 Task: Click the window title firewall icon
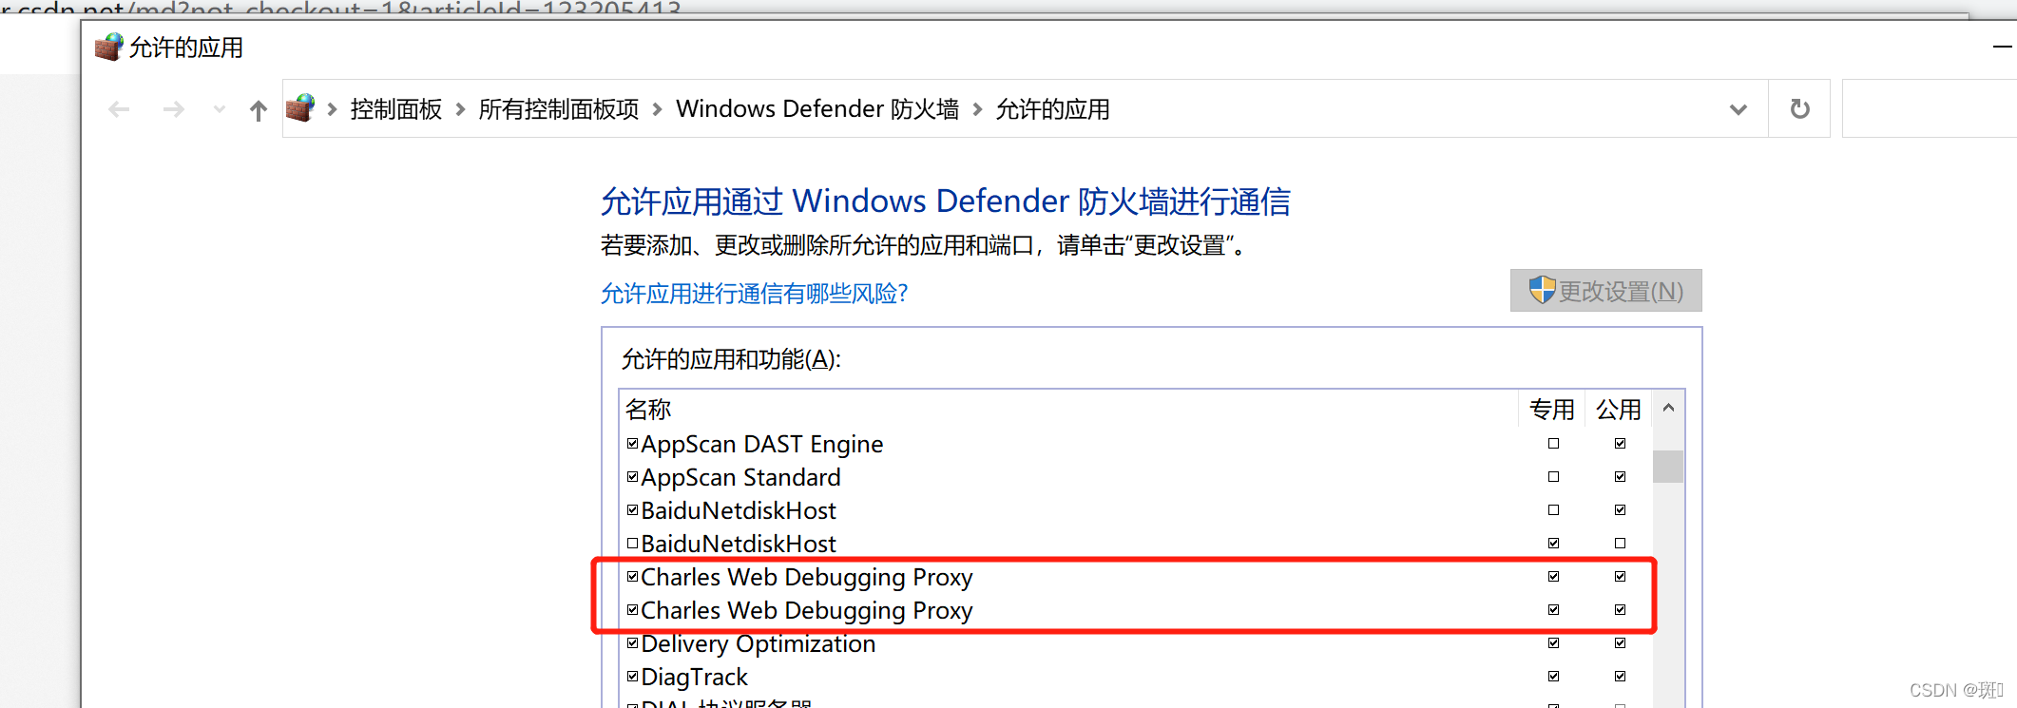[x=109, y=47]
